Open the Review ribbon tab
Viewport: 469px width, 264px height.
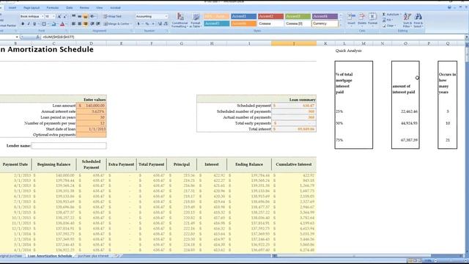84,7
